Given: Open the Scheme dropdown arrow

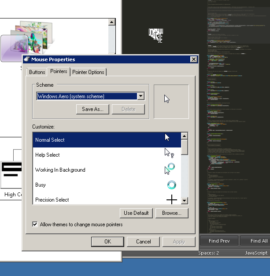Looking at the screenshot, I should pos(141,96).
